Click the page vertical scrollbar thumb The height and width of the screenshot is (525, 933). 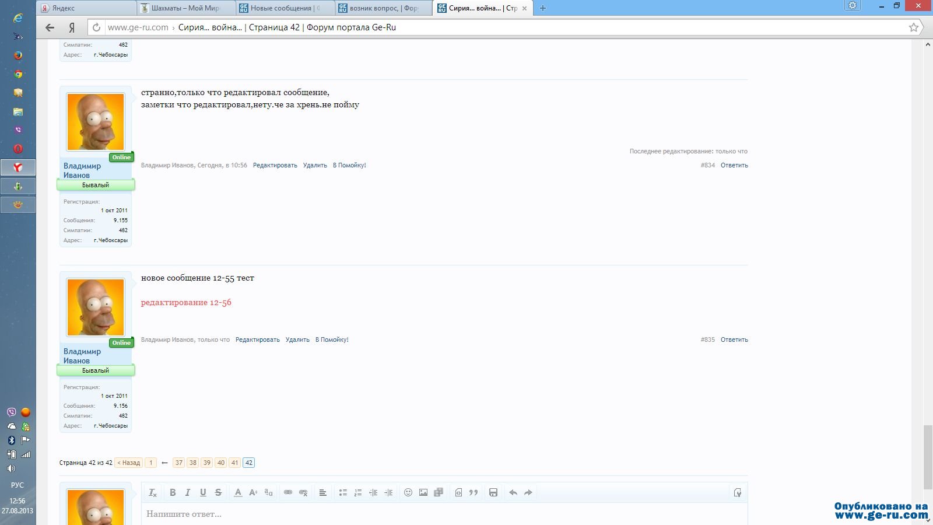927,457
